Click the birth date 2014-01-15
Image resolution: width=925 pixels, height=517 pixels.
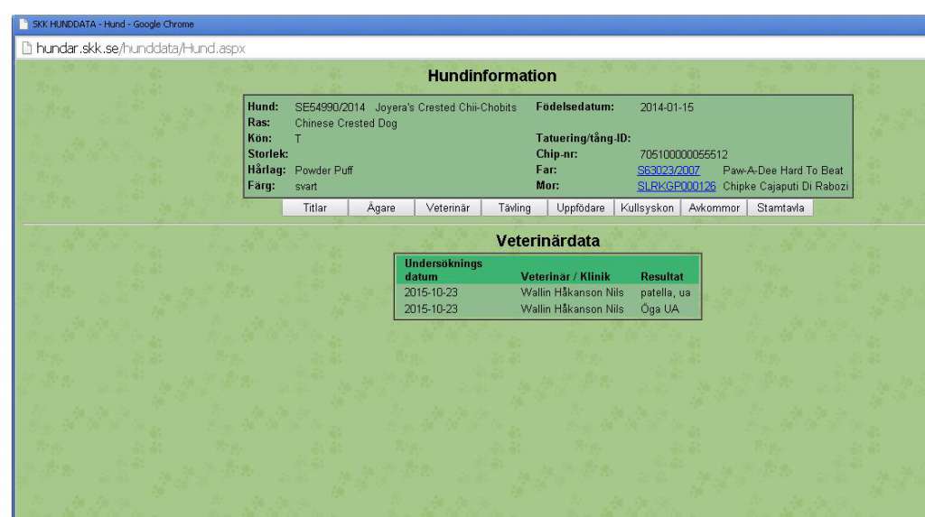[667, 107]
